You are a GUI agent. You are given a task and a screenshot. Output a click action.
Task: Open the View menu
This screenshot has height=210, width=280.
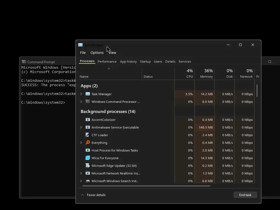112,53
